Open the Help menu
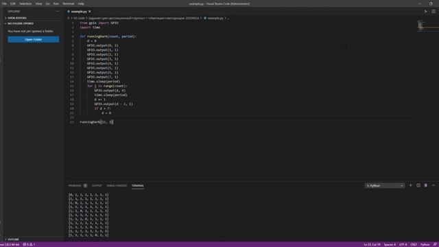 point(81,3)
